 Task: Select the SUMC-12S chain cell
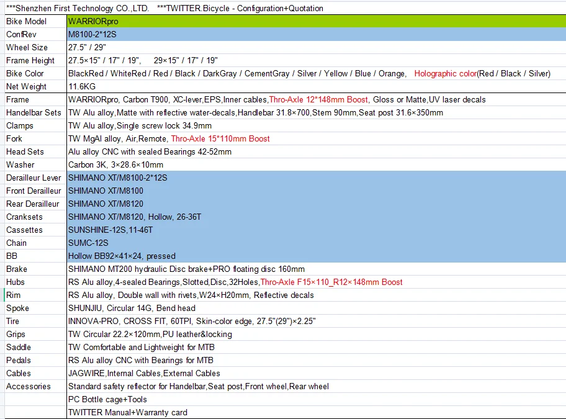pyautogui.click(x=316, y=243)
